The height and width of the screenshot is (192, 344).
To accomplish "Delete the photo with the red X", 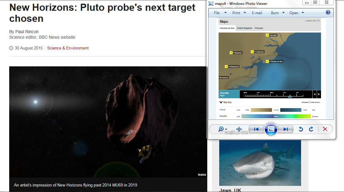I will 325,129.
